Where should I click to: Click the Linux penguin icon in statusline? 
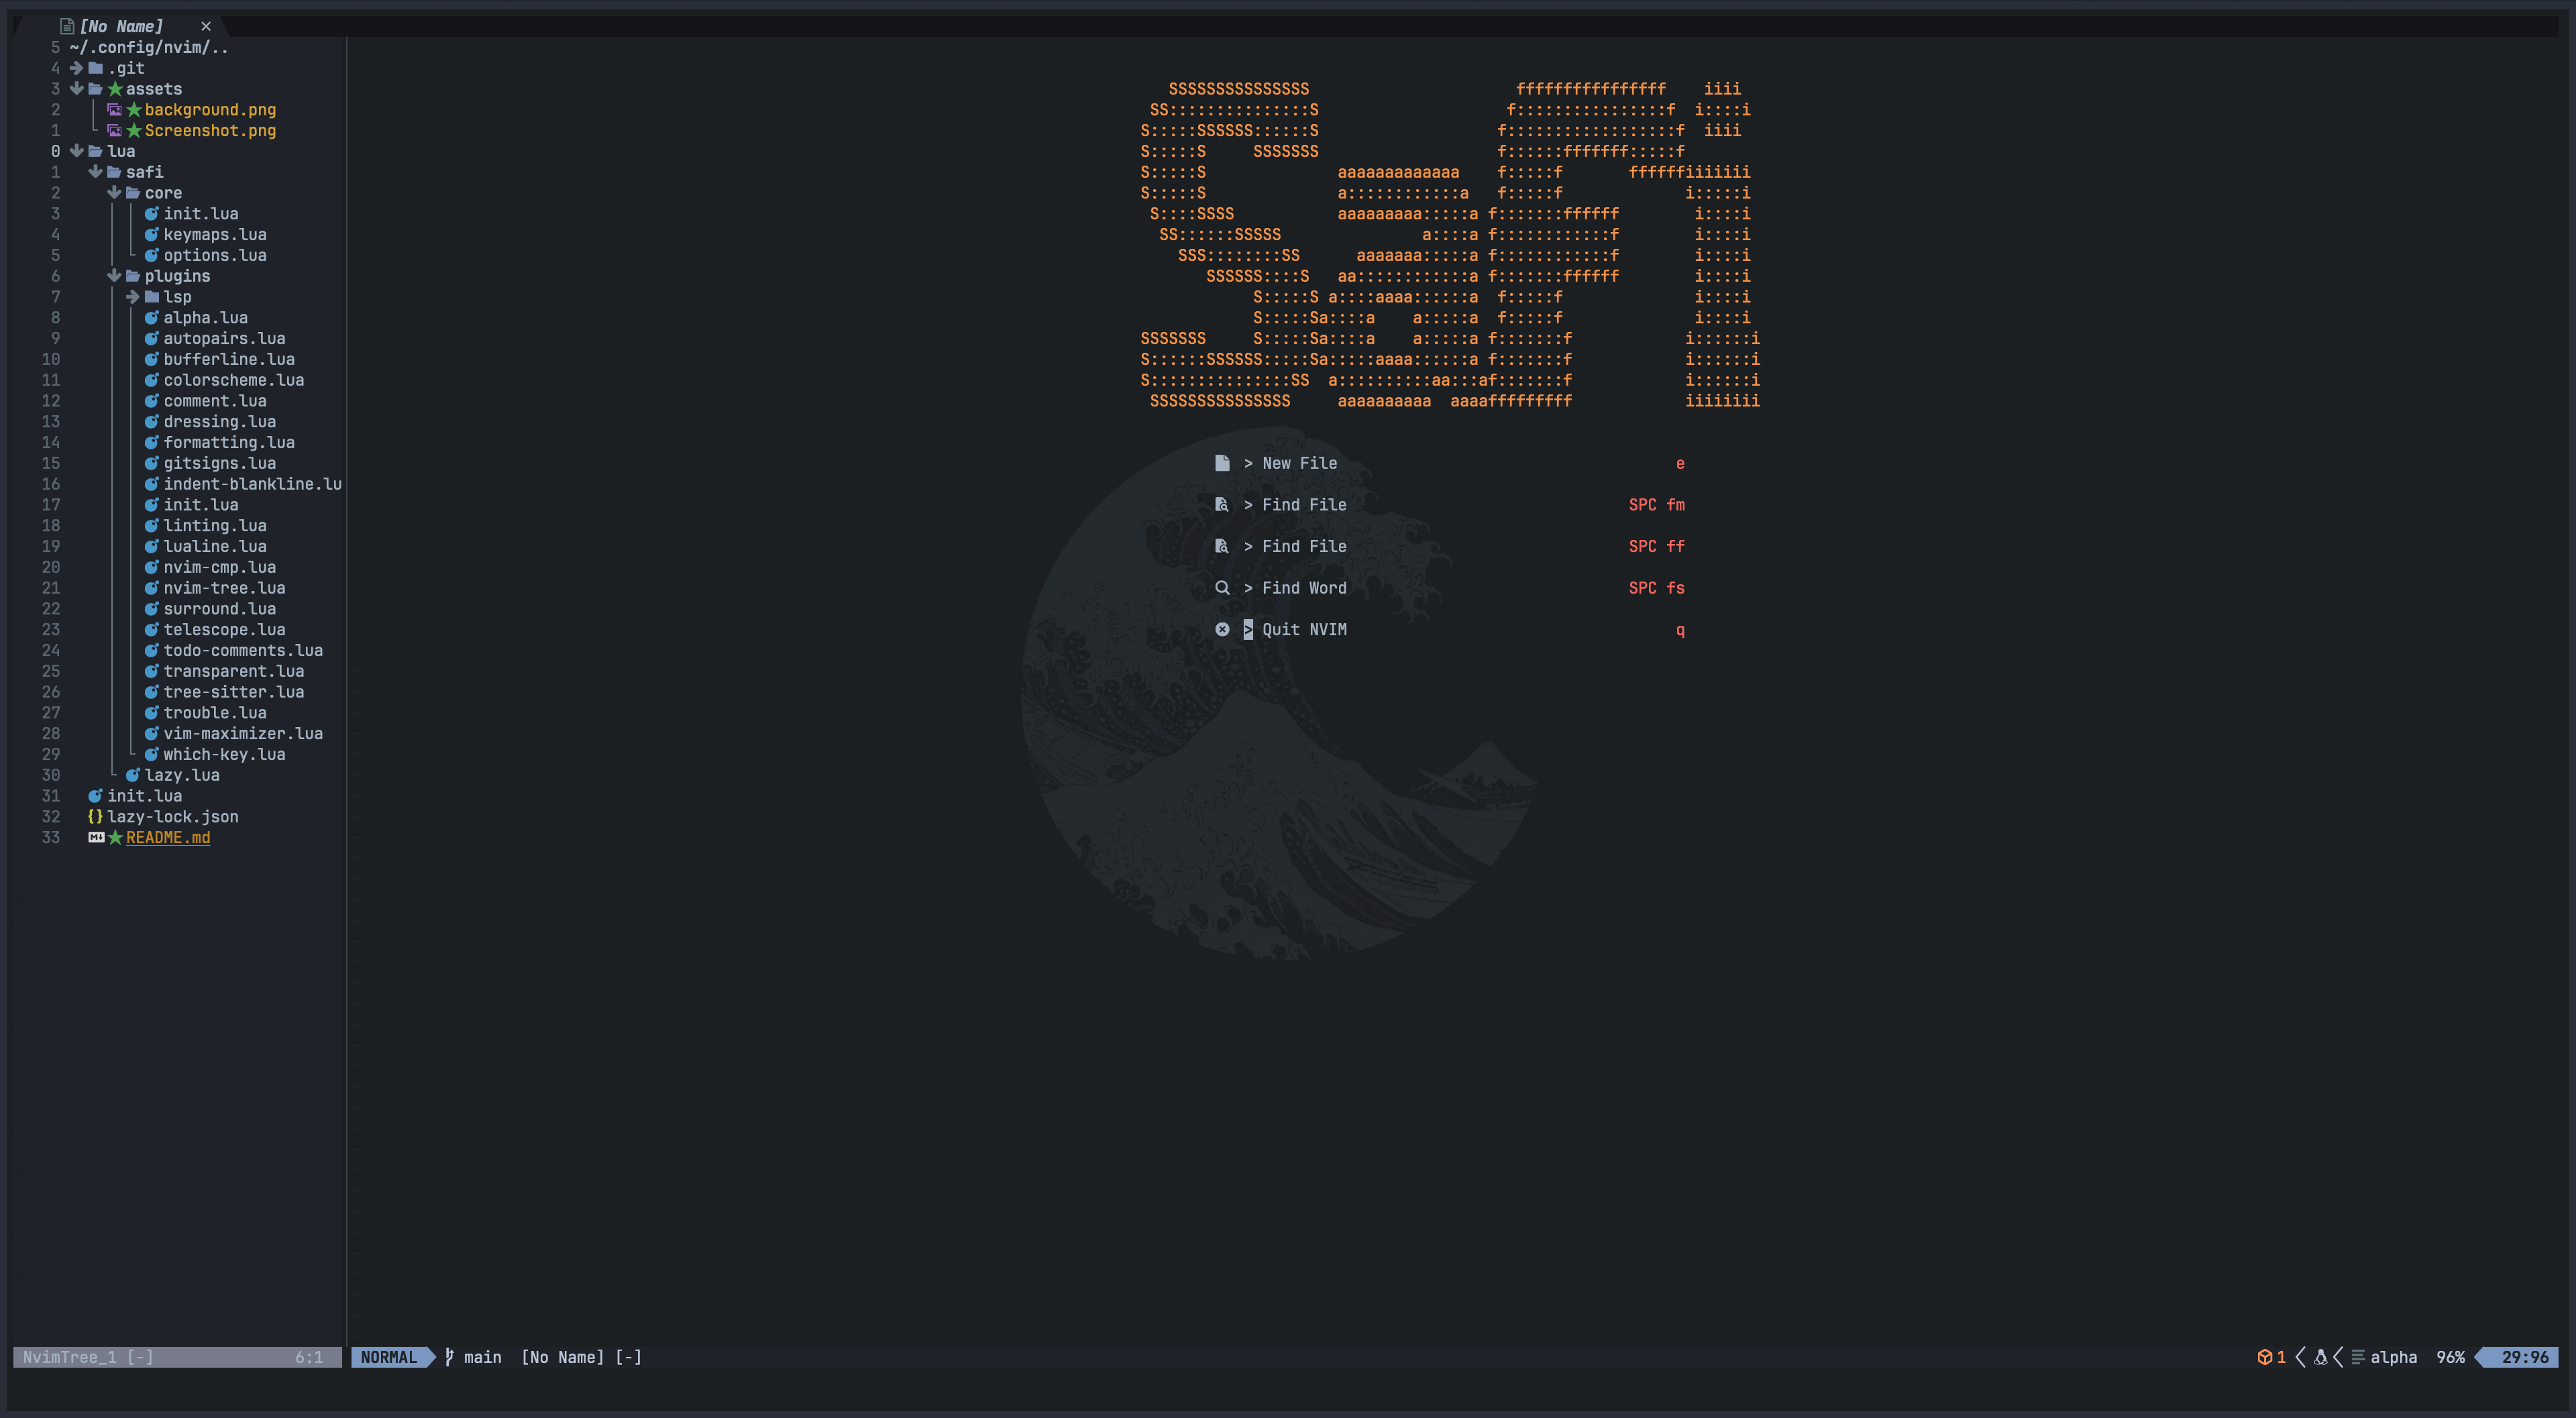pyautogui.click(x=2320, y=1357)
